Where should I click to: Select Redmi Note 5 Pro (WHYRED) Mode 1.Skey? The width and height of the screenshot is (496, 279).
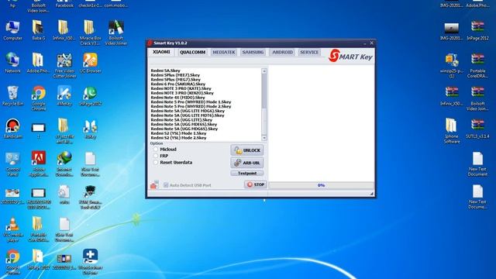click(x=191, y=102)
